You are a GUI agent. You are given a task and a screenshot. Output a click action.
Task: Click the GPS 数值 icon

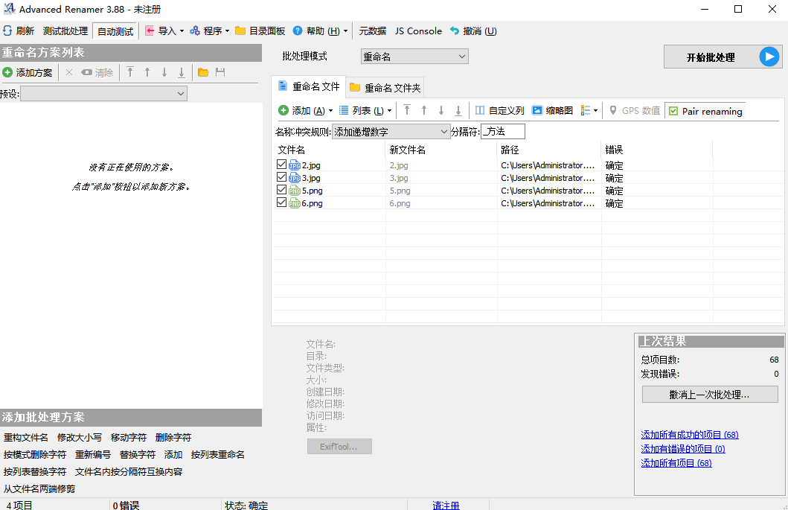tap(632, 111)
